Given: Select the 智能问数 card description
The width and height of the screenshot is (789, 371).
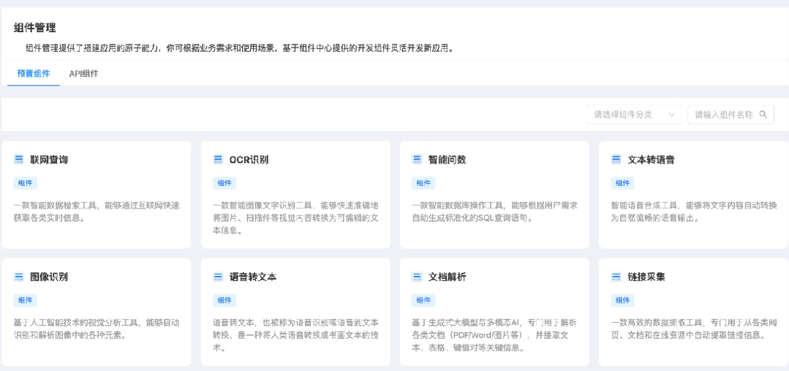Looking at the screenshot, I should click(494, 211).
